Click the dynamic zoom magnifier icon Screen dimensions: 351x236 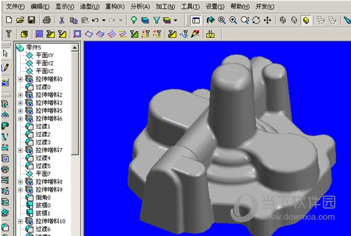click(245, 20)
